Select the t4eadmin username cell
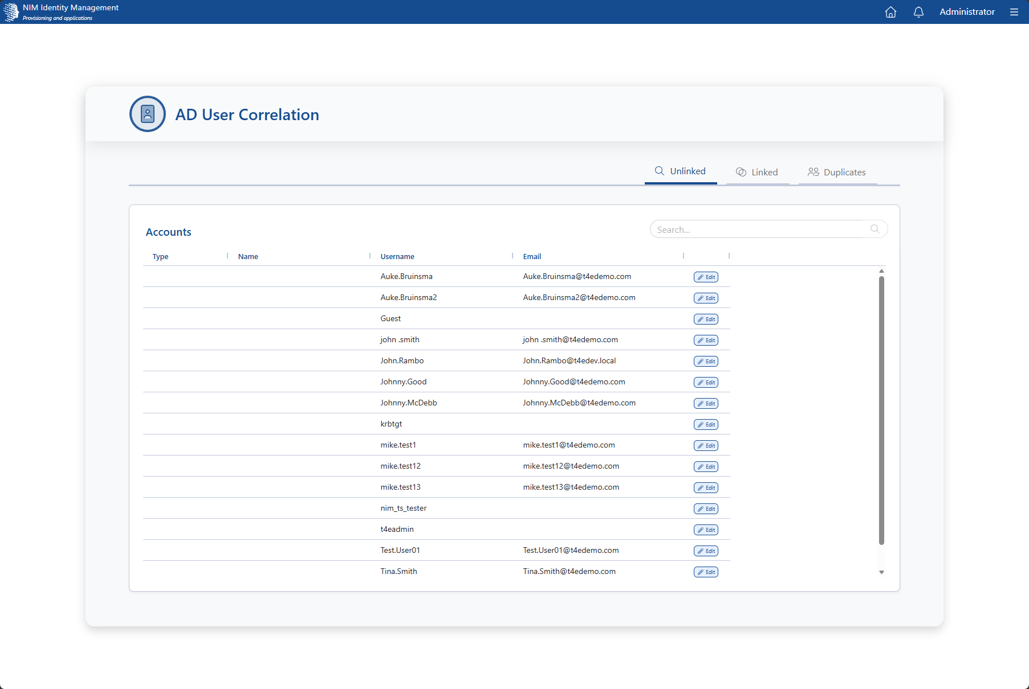 397,529
